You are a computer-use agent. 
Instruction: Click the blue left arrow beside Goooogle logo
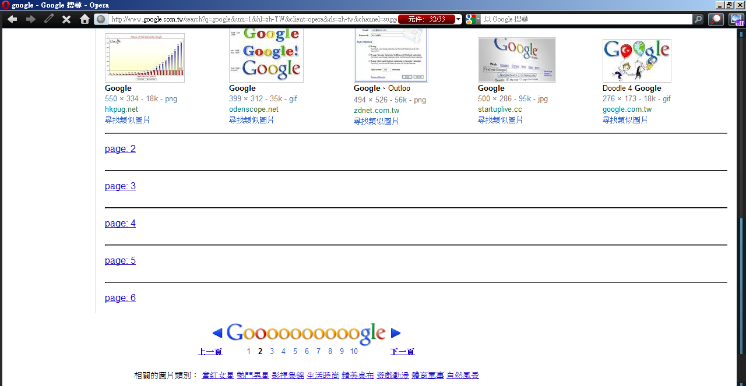click(x=217, y=333)
